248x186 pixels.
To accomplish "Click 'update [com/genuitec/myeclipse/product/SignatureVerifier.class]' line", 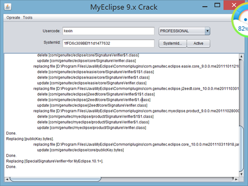I will tap(91, 127).
